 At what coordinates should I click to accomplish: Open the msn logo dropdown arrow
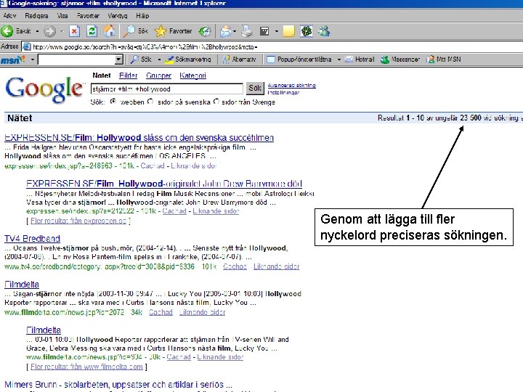[x=33, y=60]
